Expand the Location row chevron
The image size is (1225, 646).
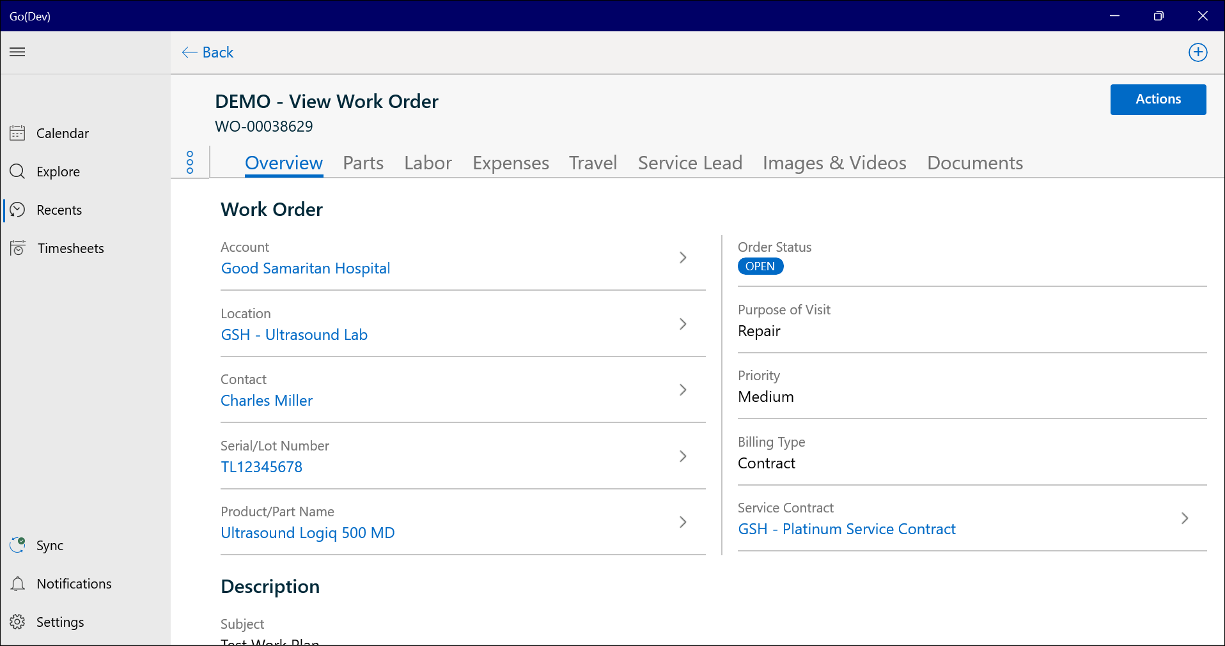(x=683, y=324)
